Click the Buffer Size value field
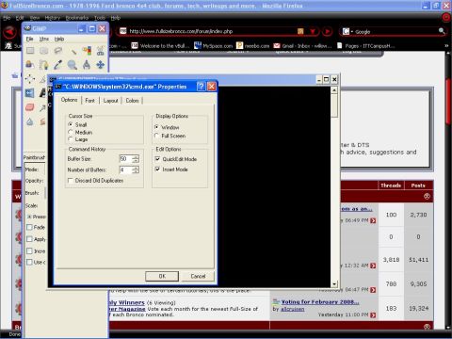The image size is (452, 339). tap(126, 159)
